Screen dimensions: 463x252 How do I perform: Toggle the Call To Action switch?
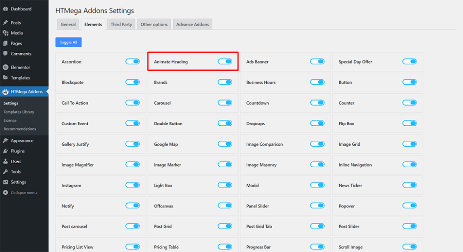point(132,103)
